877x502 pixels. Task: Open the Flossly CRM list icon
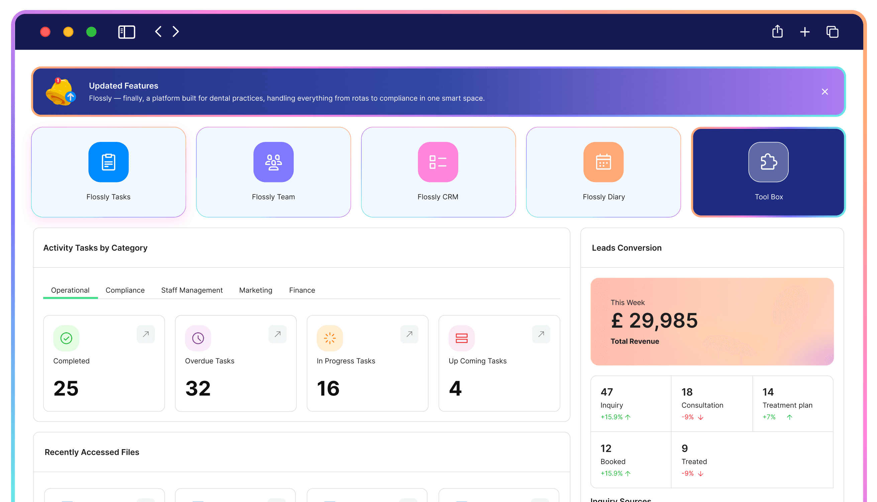pyautogui.click(x=437, y=162)
